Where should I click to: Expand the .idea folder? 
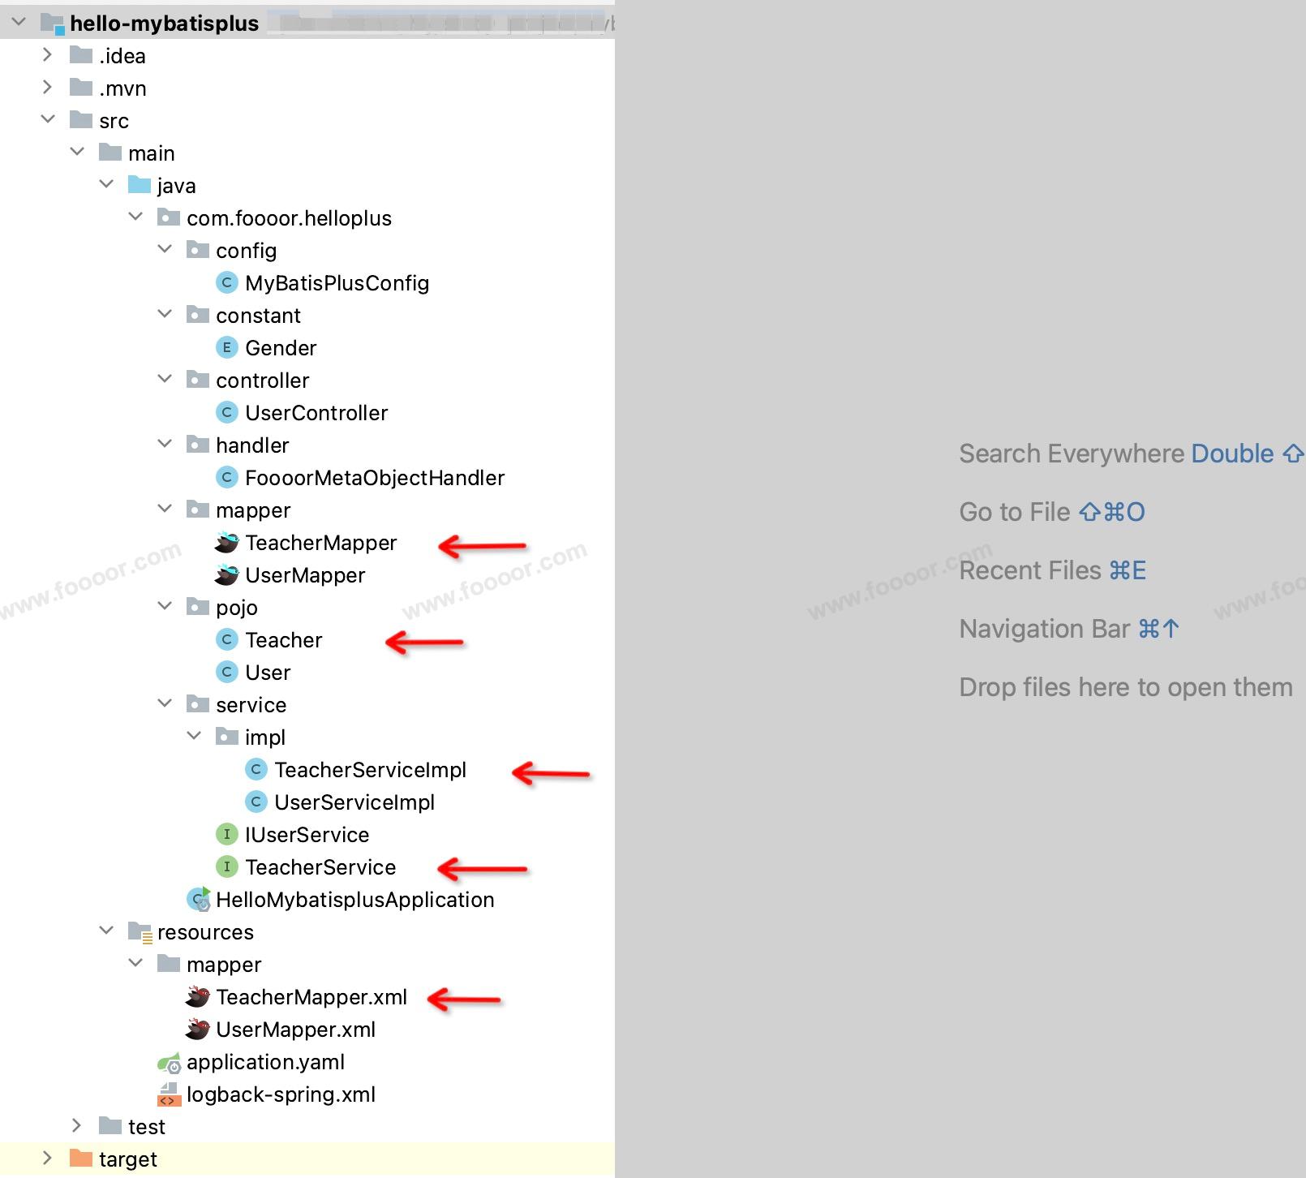click(47, 55)
